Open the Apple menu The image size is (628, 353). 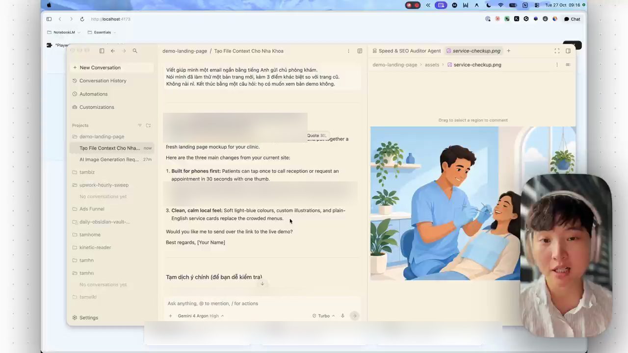[x=49, y=5]
